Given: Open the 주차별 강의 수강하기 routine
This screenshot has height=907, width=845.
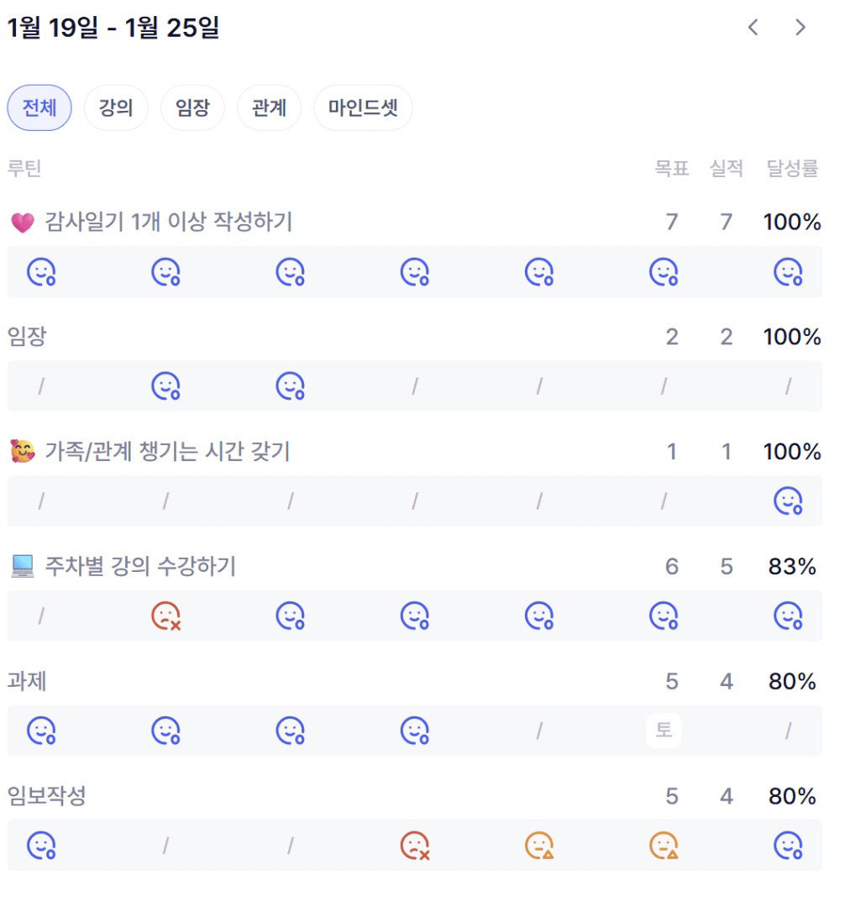Looking at the screenshot, I should coord(139,567).
